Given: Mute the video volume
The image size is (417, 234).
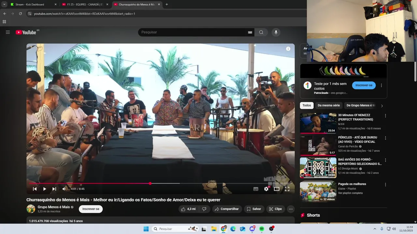Looking at the screenshot, I should tap(64, 189).
